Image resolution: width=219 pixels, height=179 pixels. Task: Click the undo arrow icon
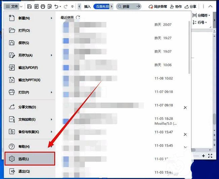coord(56,6)
